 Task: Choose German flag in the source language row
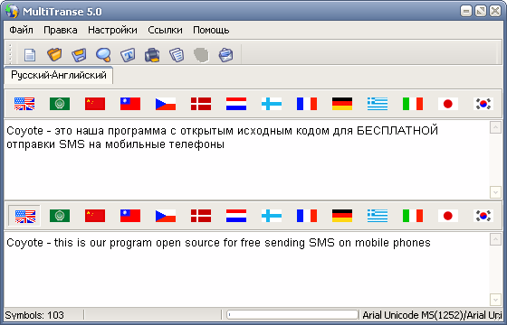(x=342, y=104)
